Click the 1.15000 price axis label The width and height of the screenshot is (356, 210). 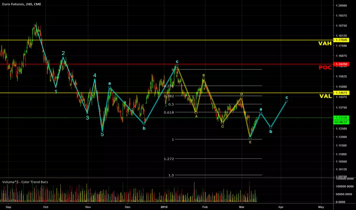point(341,87)
